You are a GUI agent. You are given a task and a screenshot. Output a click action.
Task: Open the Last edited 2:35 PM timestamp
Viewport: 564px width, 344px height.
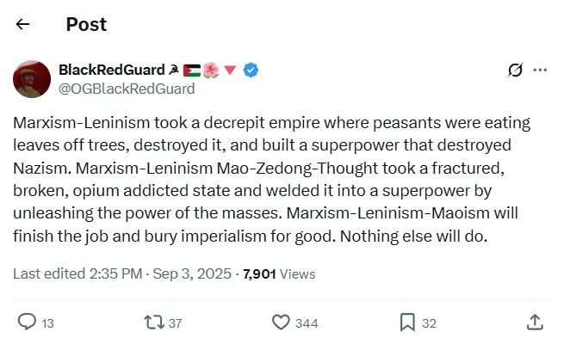coord(121,274)
